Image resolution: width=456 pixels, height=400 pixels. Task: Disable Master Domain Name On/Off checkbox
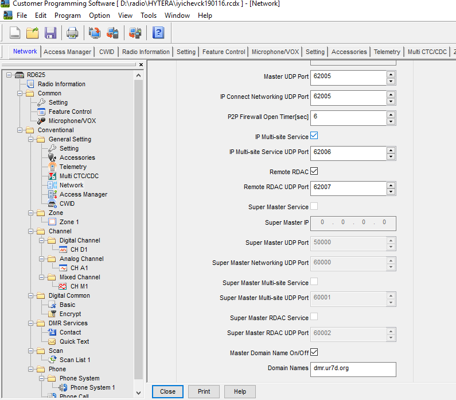(314, 352)
